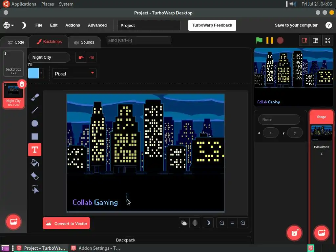
Task: Open the File menu
Action: click(39, 25)
